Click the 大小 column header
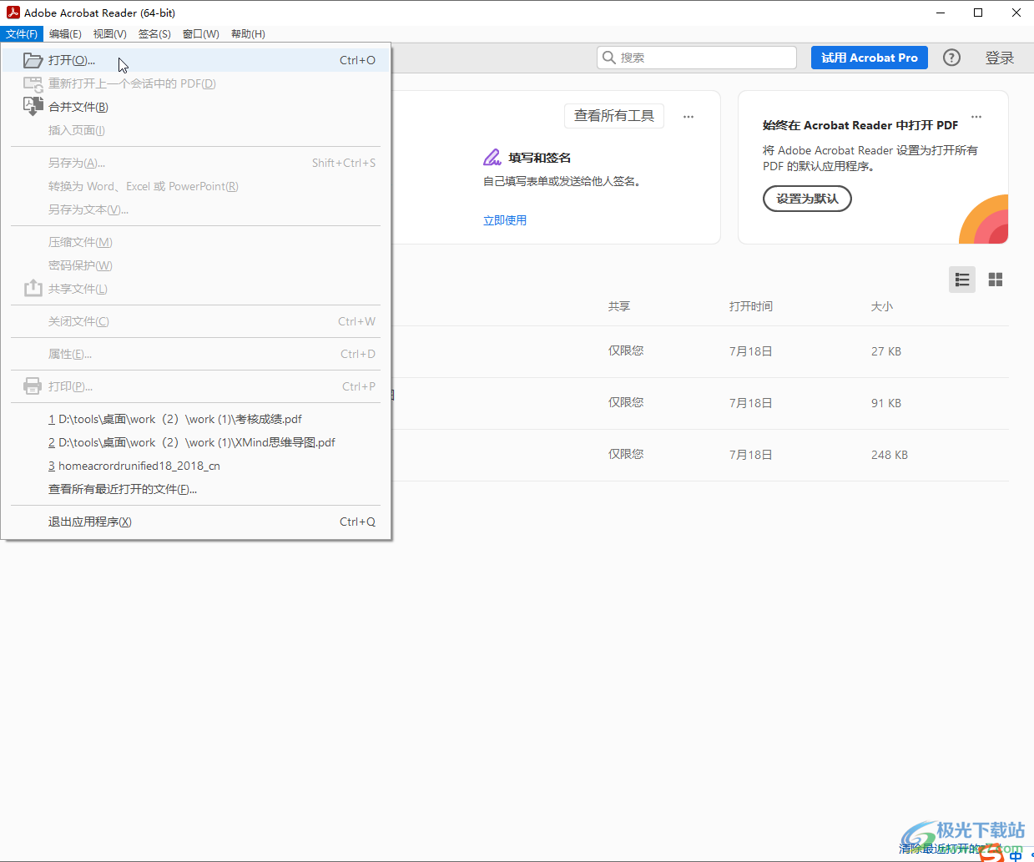 (x=882, y=306)
